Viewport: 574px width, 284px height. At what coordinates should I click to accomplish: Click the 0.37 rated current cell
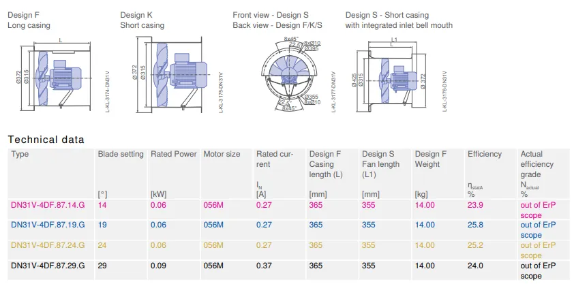pos(264,266)
